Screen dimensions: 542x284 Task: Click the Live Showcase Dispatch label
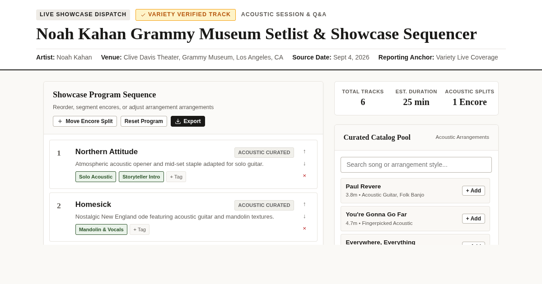pos(83,15)
